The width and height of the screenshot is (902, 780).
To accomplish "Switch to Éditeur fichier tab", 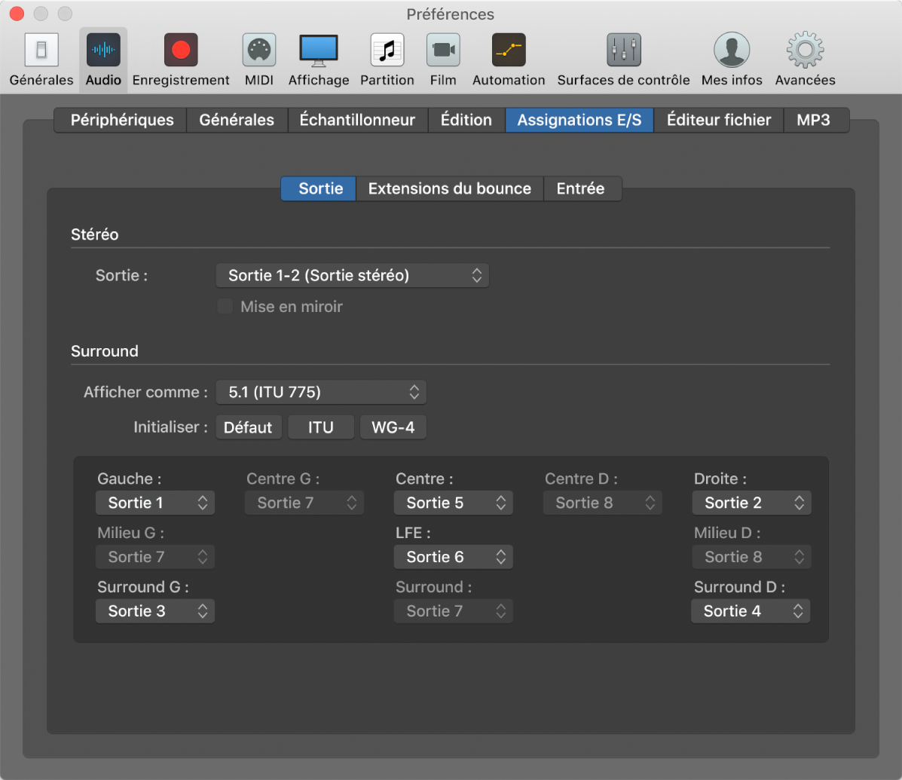I will tap(718, 120).
